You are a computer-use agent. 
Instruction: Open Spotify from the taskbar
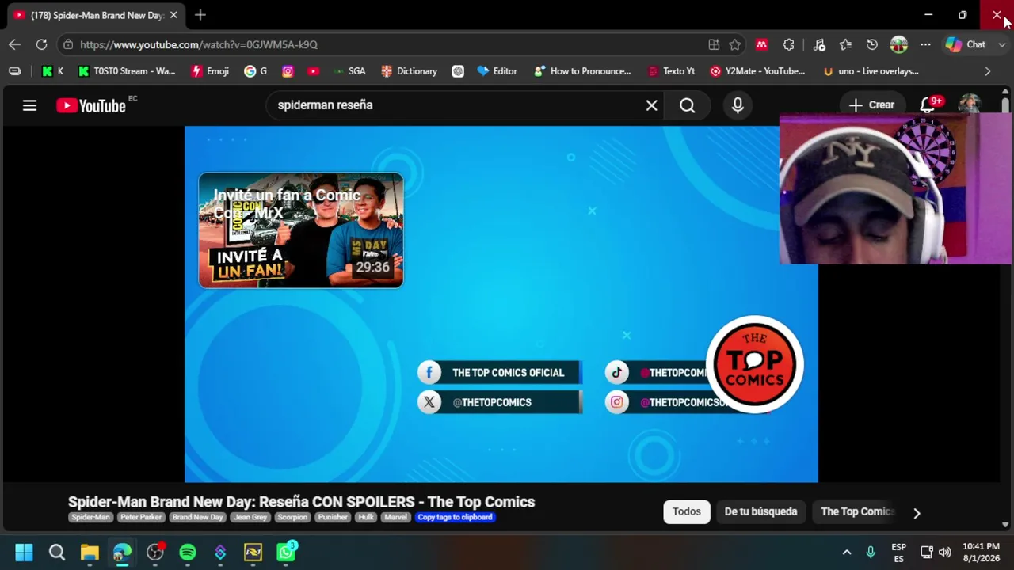click(x=188, y=552)
